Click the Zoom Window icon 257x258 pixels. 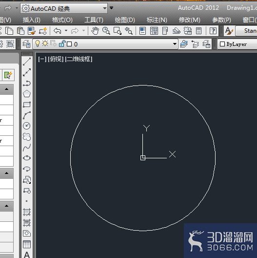tap(118, 31)
